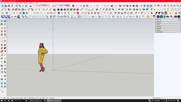The image size is (181, 102).
Task: Click the mail envelope extension icon
Action: tap(176, 17)
